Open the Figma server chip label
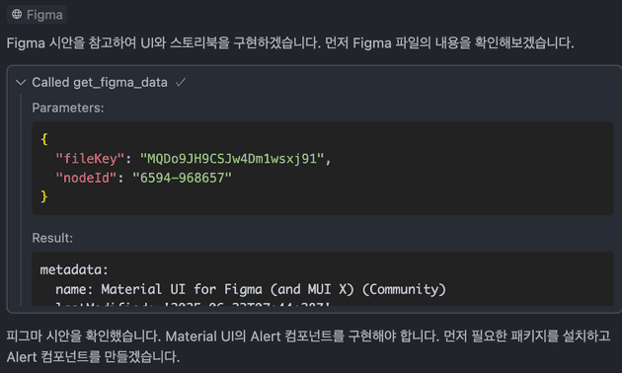The height and width of the screenshot is (373, 622). (x=44, y=15)
